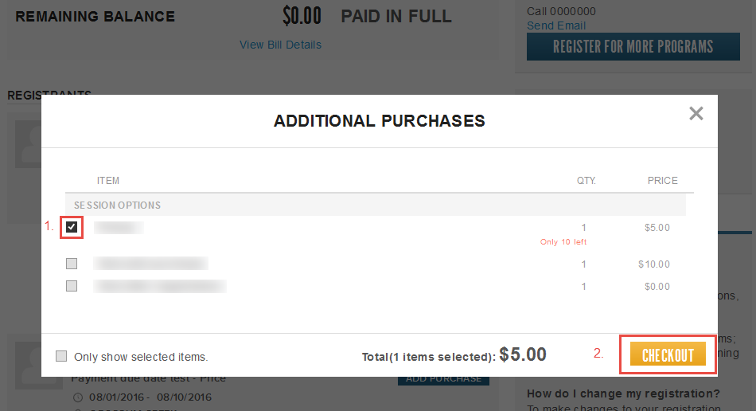This screenshot has width=756, height=411.
Task: Click the $5.00 total amount
Action: click(523, 355)
